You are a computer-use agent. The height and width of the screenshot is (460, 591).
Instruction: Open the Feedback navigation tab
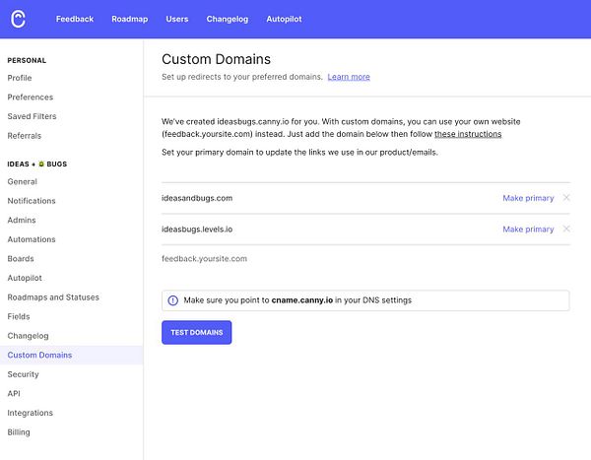75,19
